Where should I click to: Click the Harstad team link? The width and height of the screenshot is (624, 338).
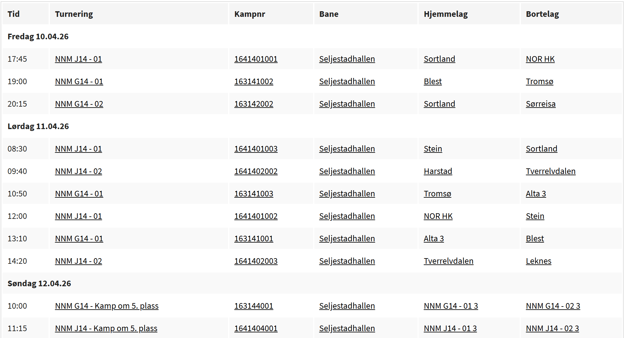pyautogui.click(x=437, y=171)
